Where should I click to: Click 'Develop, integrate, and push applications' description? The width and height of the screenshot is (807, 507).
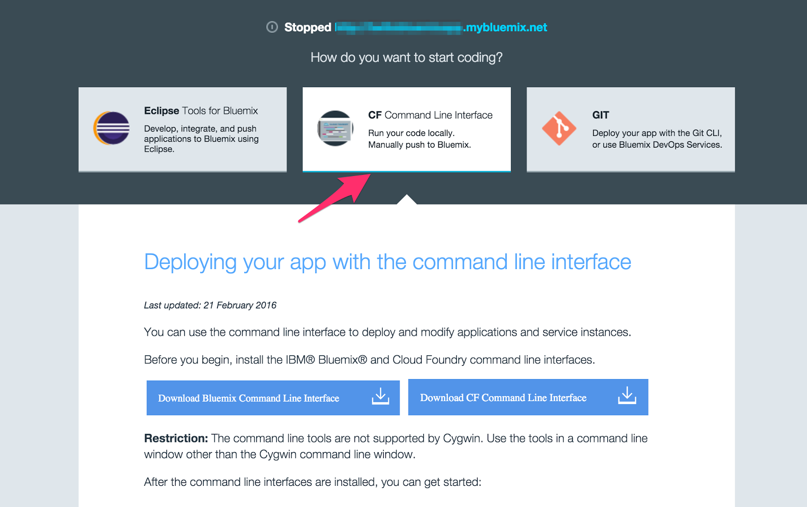(x=201, y=139)
